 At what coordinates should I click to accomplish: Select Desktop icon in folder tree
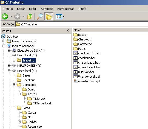[x=3, y=36]
